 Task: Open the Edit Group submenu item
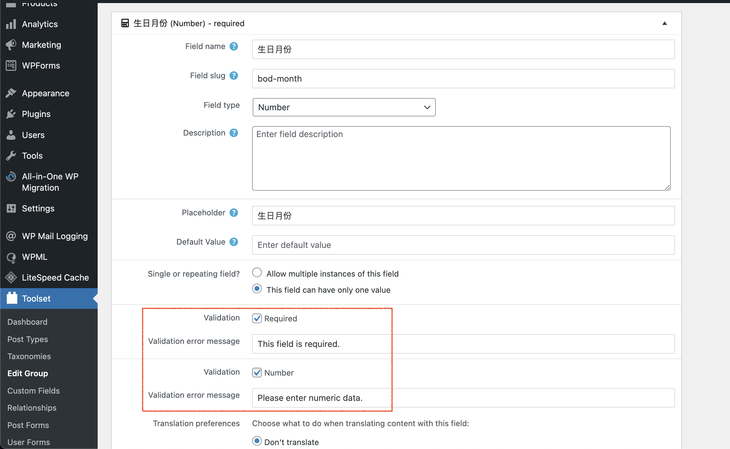[28, 373]
